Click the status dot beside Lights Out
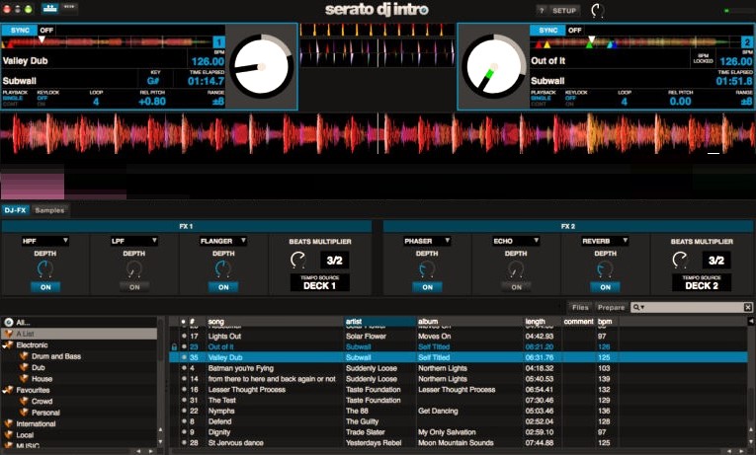Screen dimensions: 756x455 tap(184, 336)
